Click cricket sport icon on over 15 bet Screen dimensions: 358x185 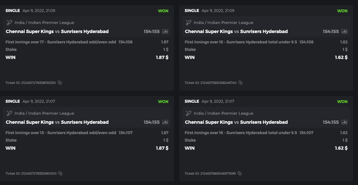point(9,113)
